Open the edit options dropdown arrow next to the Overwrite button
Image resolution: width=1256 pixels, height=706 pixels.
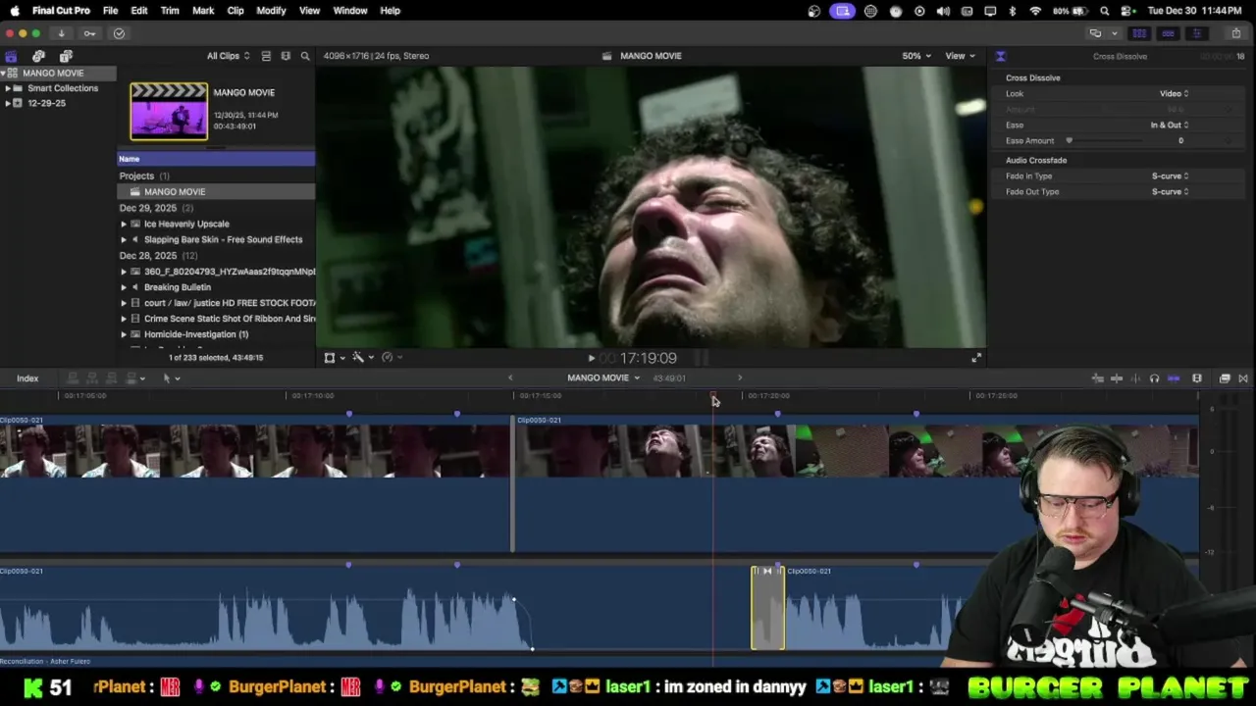(142, 378)
